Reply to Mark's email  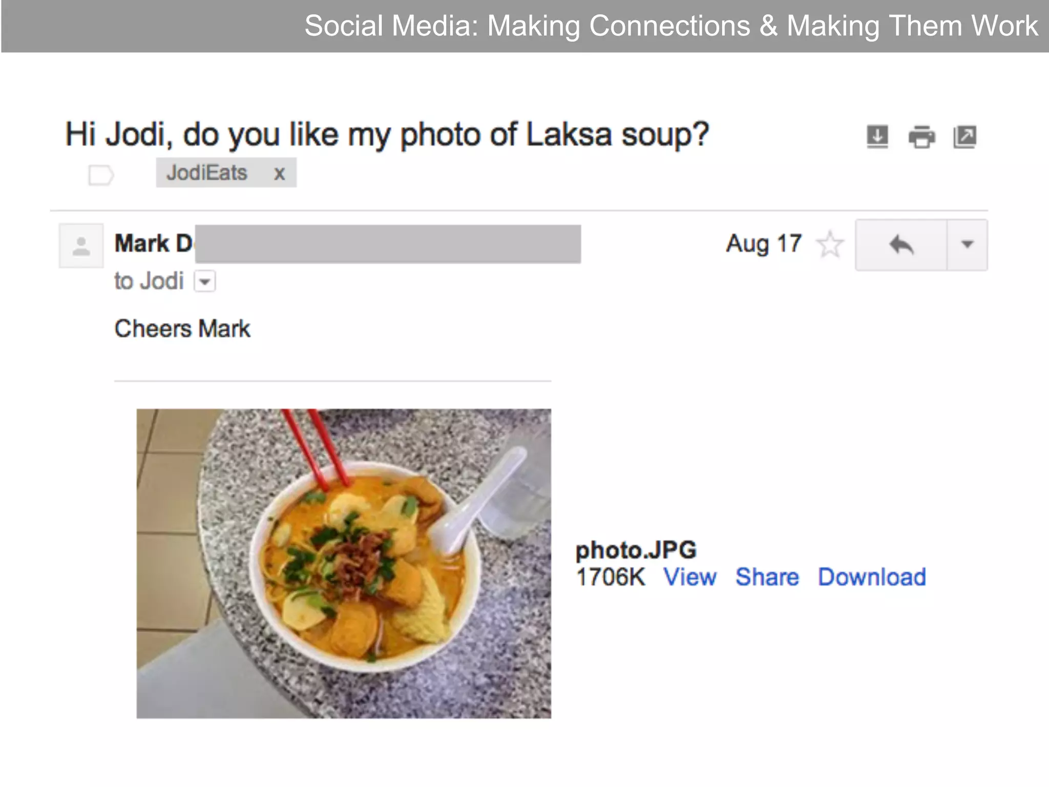pos(901,245)
